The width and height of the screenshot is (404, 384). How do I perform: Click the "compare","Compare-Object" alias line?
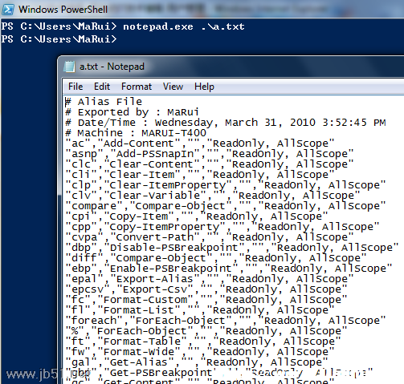tap(226, 206)
